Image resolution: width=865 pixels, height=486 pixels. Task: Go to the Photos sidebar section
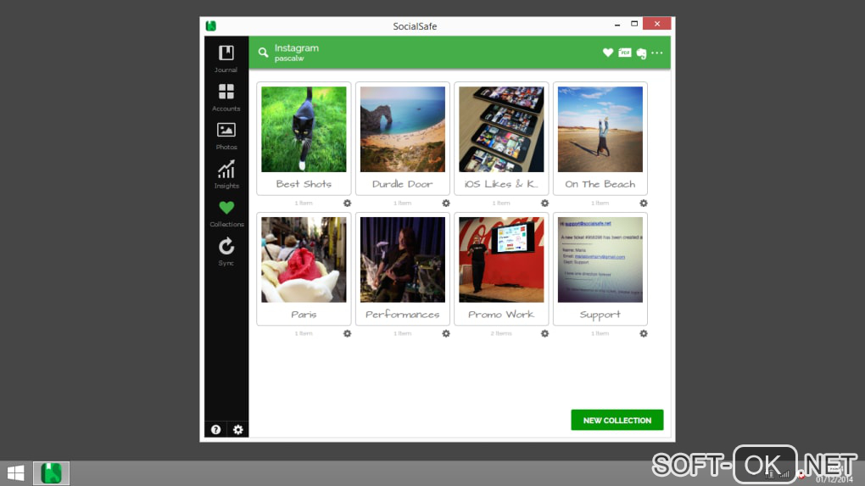point(226,136)
